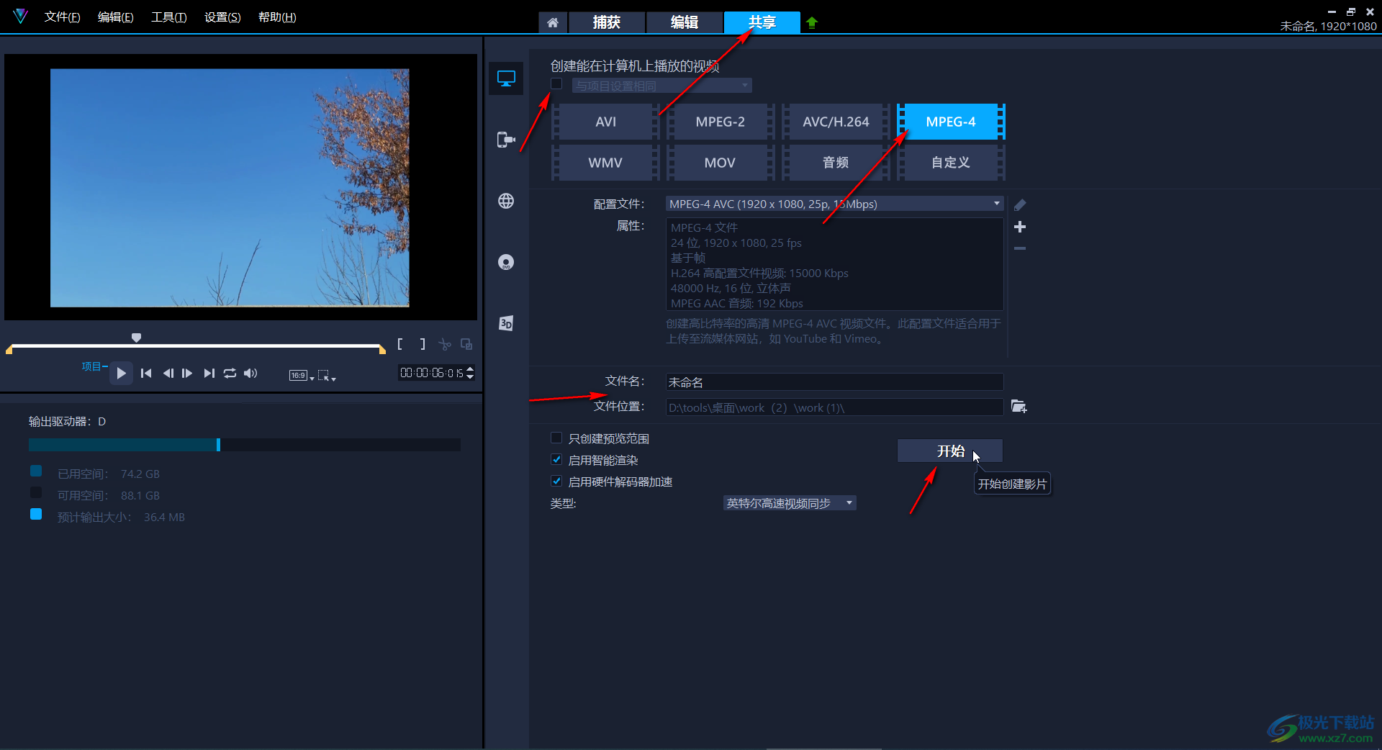Image resolution: width=1382 pixels, height=750 pixels.
Task: Remove the profile with minus icon
Action: click(1020, 248)
